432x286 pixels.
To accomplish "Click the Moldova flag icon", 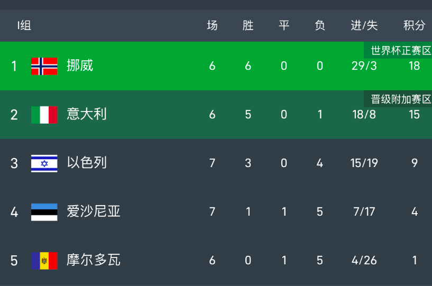I will 44,261.
